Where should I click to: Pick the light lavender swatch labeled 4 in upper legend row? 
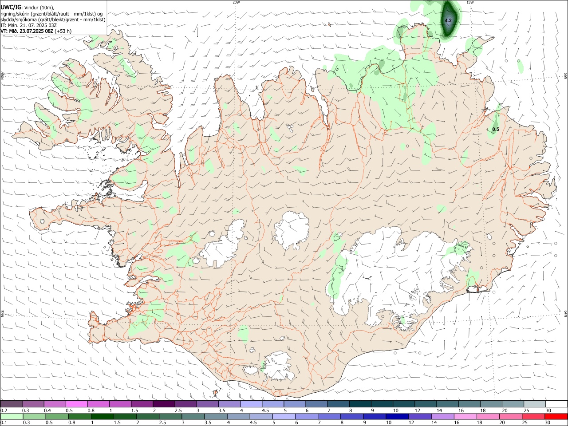(x=251, y=404)
